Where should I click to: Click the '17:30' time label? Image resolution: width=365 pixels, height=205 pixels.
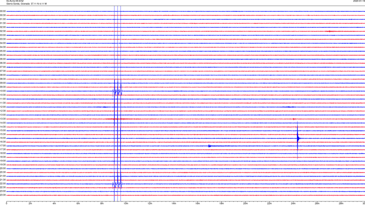(x=3, y=150)
